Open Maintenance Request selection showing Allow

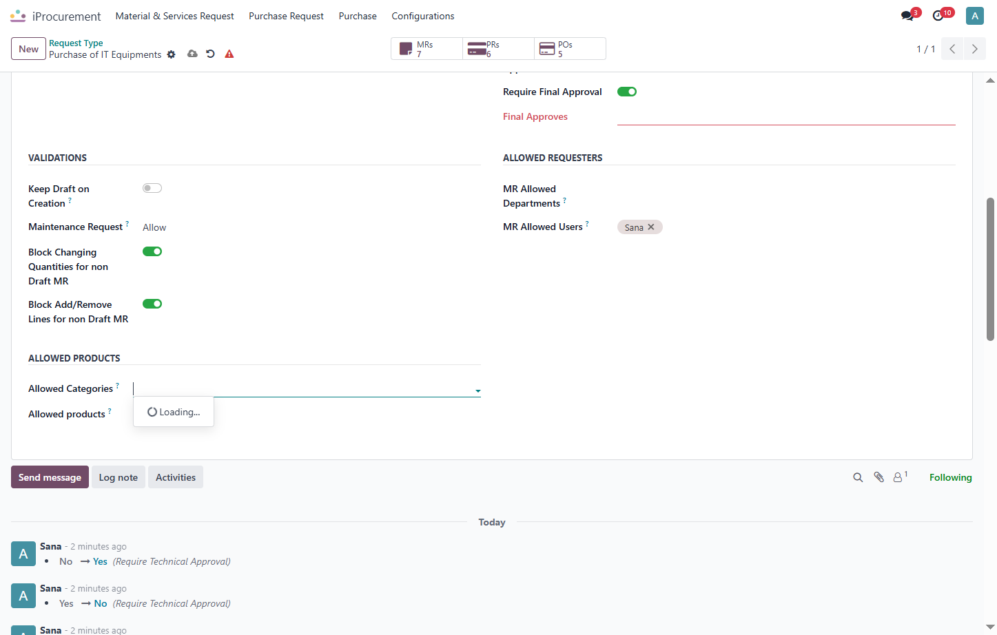pos(154,227)
